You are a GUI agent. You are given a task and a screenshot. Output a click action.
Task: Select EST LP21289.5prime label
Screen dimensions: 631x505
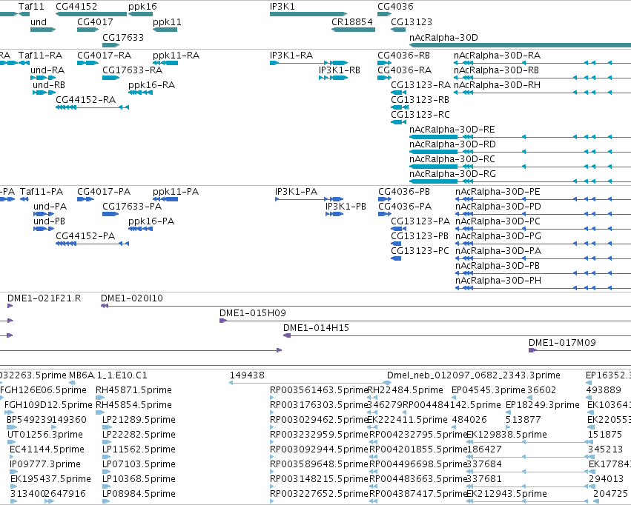pyautogui.click(x=139, y=419)
